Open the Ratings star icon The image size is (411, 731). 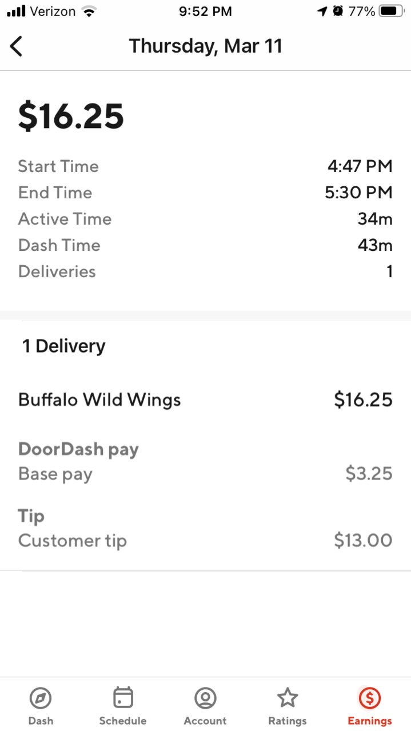288,697
